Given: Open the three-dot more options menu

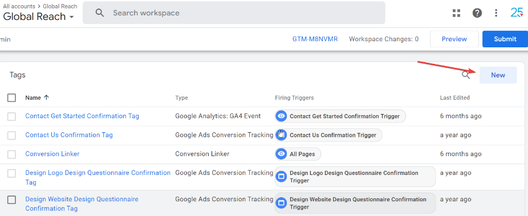Looking at the screenshot, I should (x=496, y=13).
